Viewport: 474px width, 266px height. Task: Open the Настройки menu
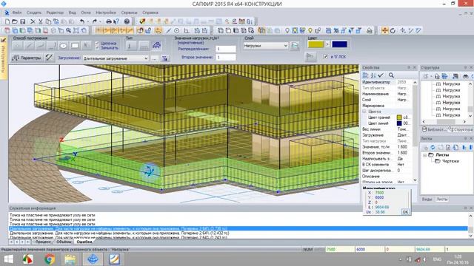click(106, 13)
